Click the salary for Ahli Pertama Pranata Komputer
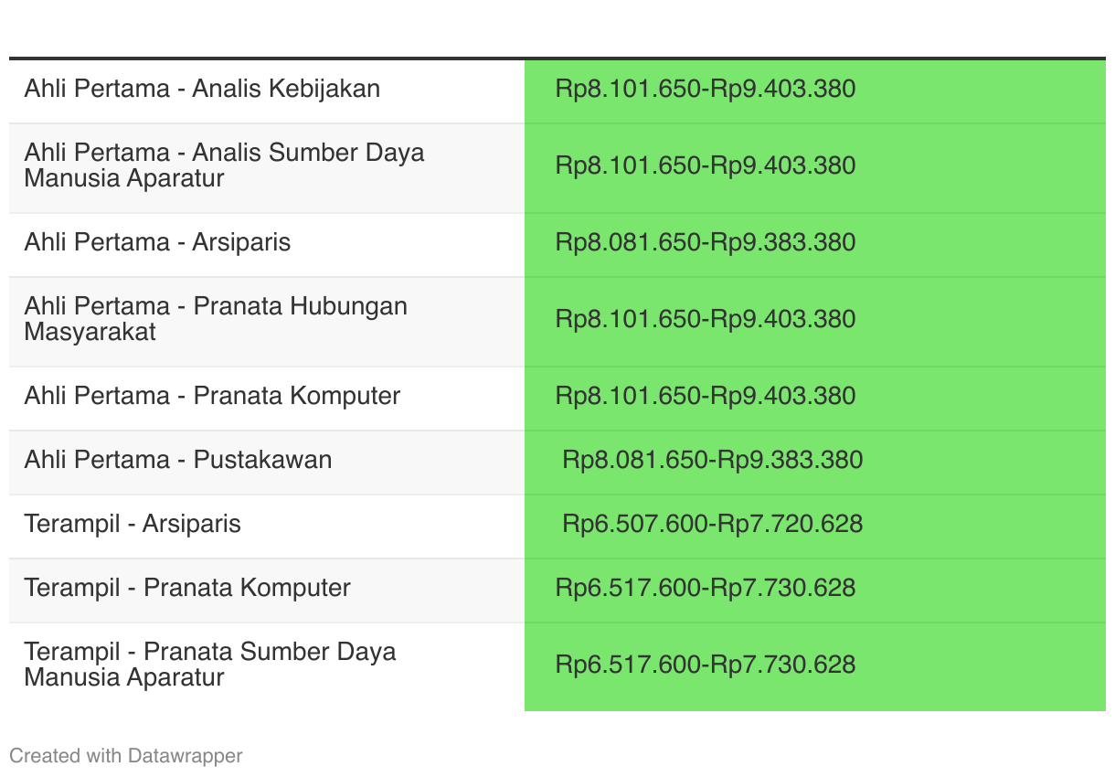 (x=706, y=396)
